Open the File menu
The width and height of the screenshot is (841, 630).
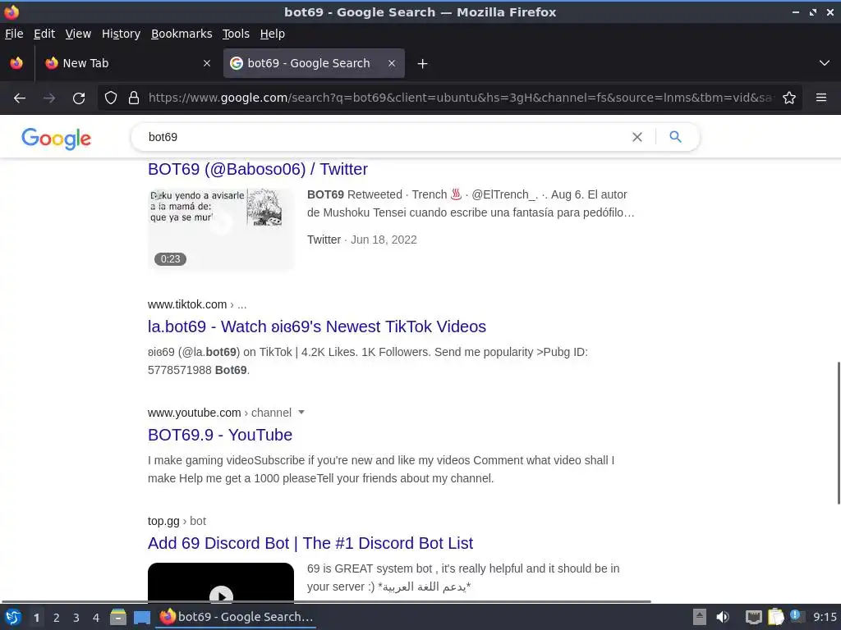(x=14, y=34)
